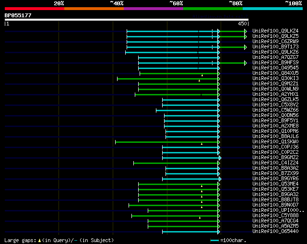Click the green alignment bar for Q1SKW0
The width and height of the screenshot is (307, 244).
(x=166, y=142)
